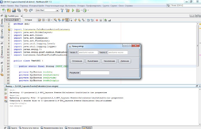Run the project with green play icon
Viewport: 201px width, 129px height.
pos(73,10)
